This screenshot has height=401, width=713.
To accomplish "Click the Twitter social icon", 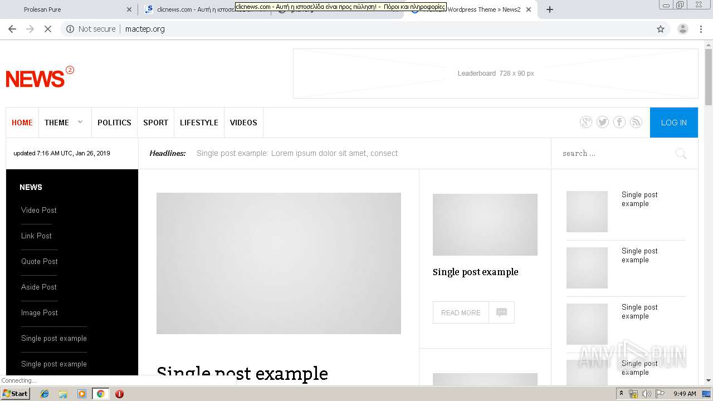I will [602, 123].
